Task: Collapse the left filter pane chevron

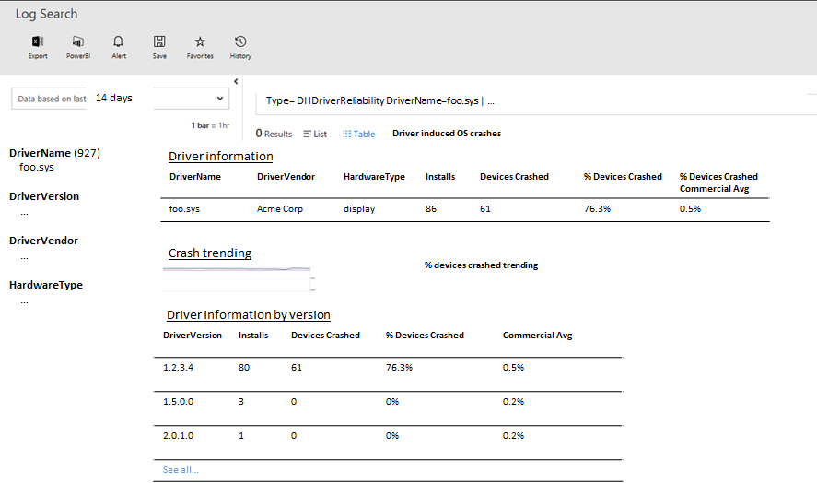Action: point(236,81)
